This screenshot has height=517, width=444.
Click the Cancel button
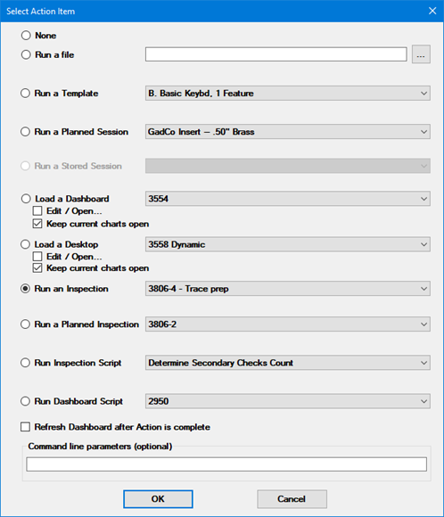[x=292, y=499]
